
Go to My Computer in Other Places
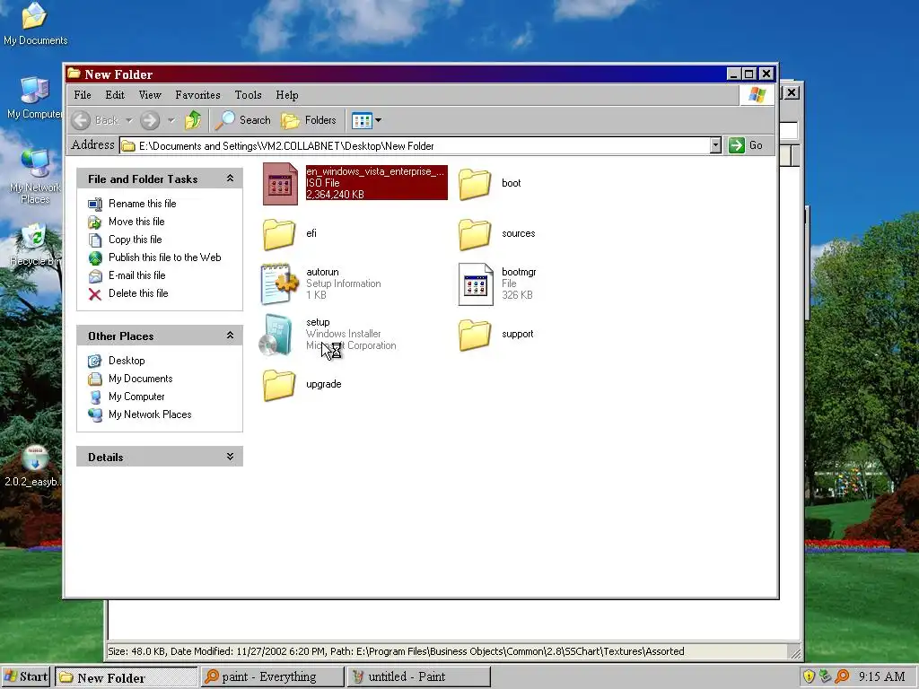tap(136, 397)
